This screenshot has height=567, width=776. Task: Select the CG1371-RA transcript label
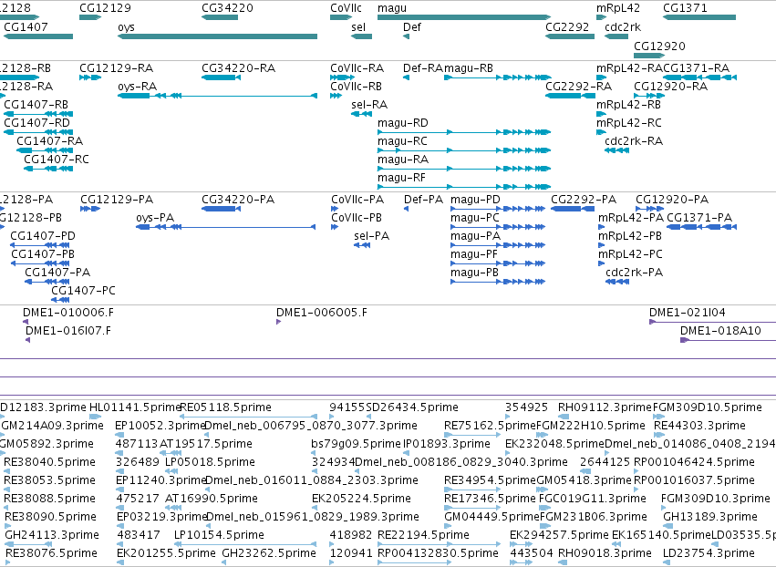pyautogui.click(x=697, y=67)
